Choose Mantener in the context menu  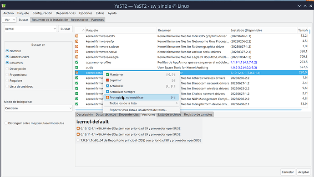click(142, 74)
